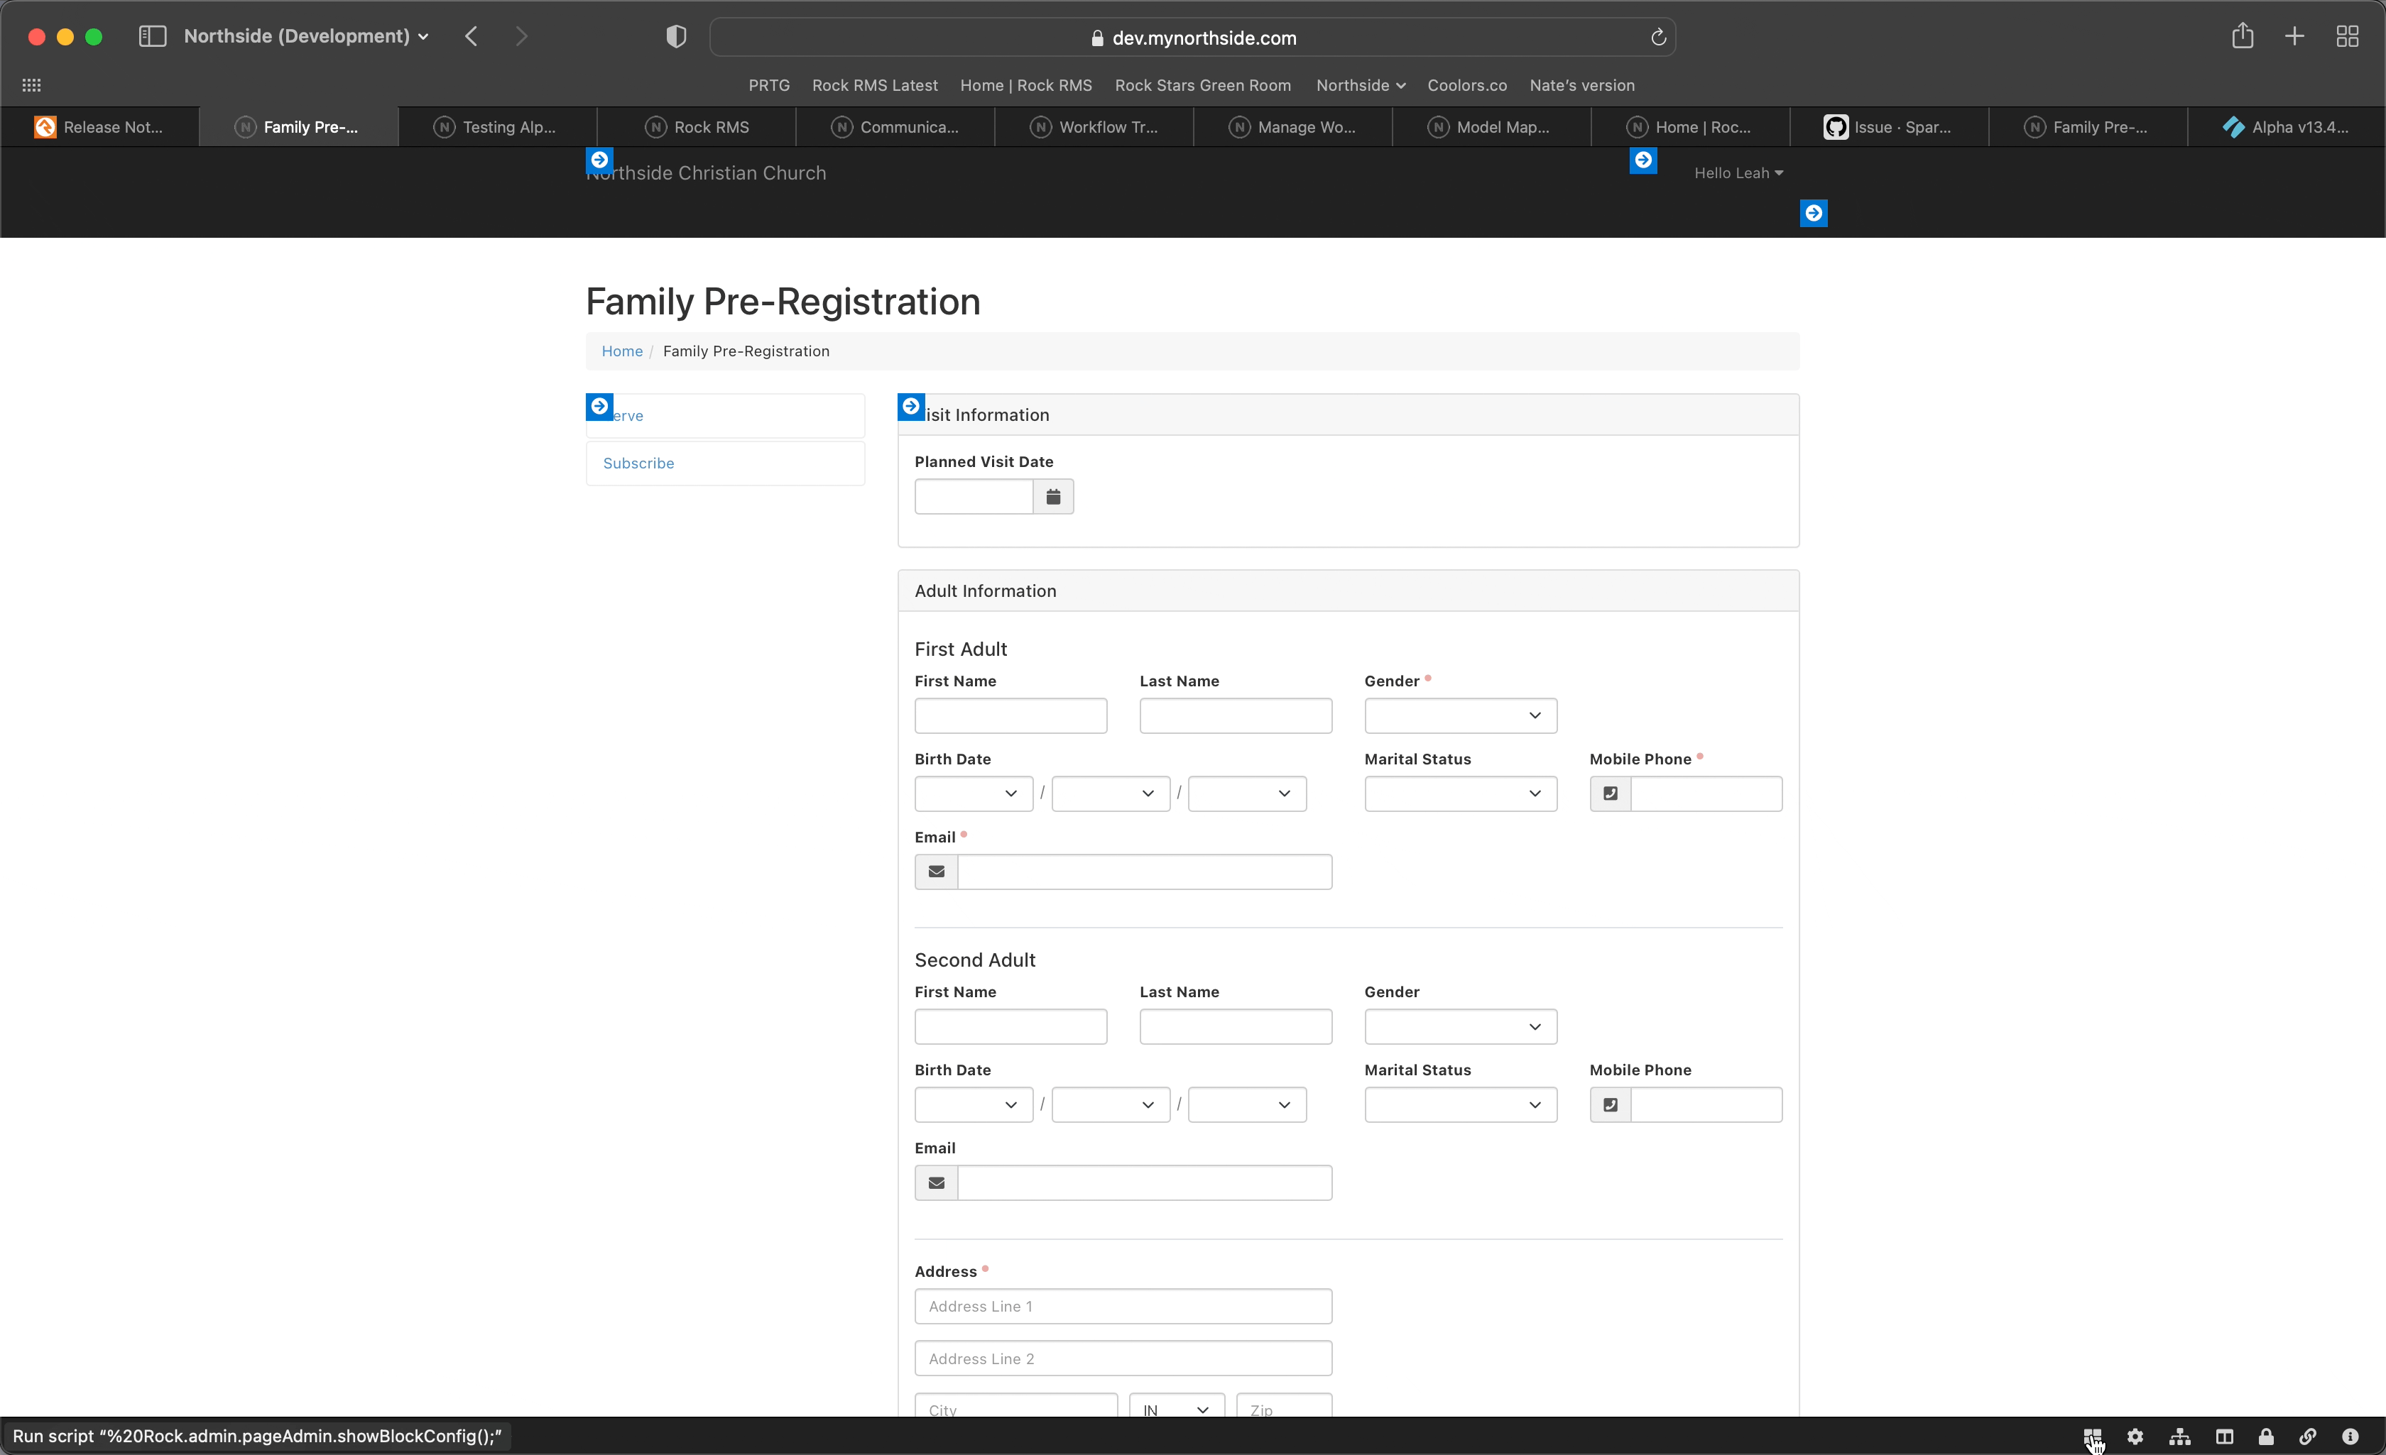
Task: Switch to Release Notes tab
Action: click(99, 127)
